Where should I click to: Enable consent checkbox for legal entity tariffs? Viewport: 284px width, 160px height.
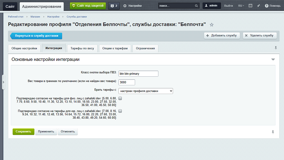(x=120, y=111)
